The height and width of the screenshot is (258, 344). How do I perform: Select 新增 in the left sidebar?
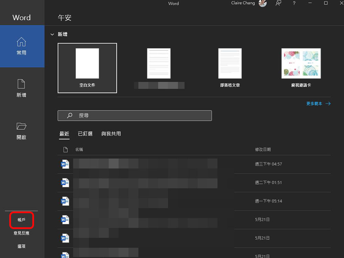click(21, 88)
